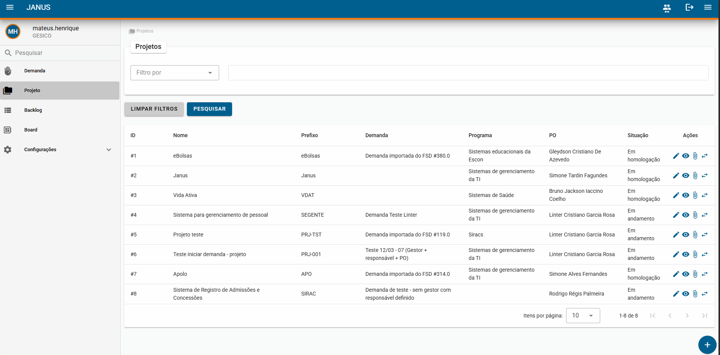720x355 pixels.
Task: Click the Nome column header
Action: [x=180, y=135]
